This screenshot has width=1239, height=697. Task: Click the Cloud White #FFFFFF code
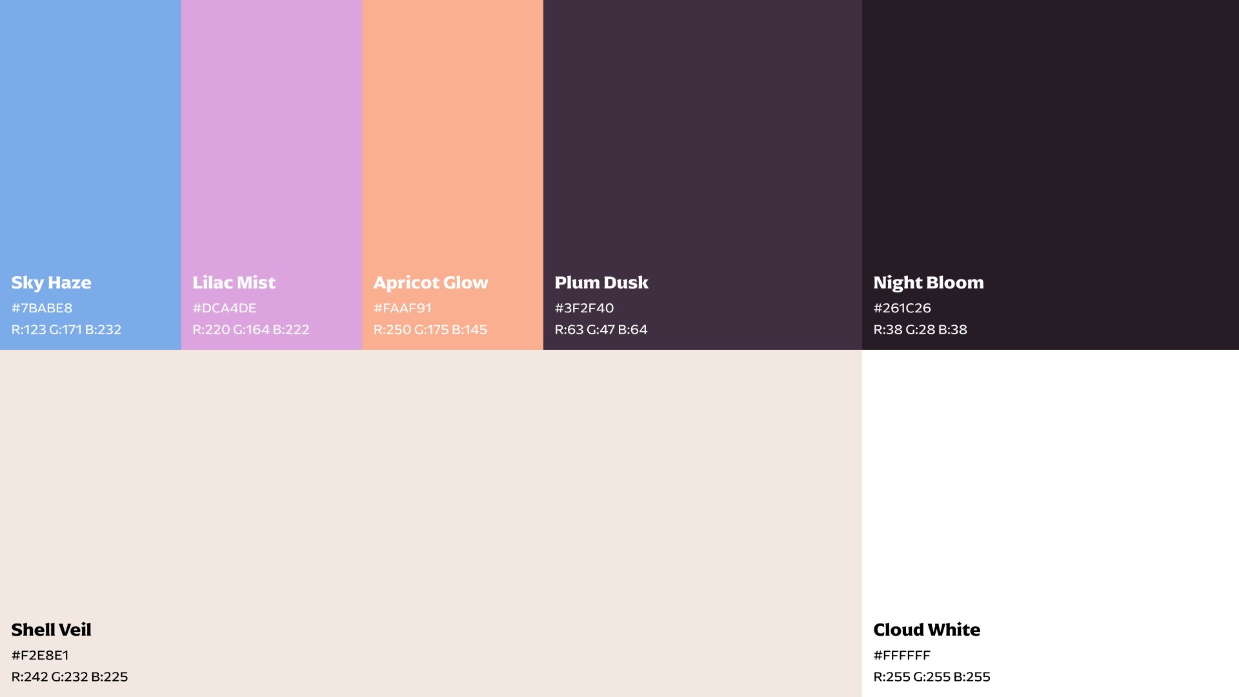click(902, 656)
